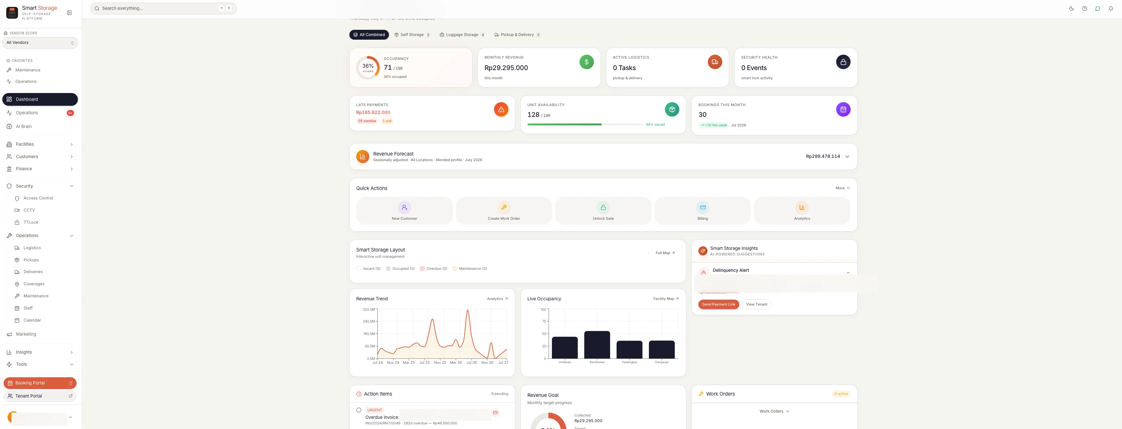Viewport: 1122px width, 429px height.
Task: Open the Booking Portal
Action: (40, 383)
